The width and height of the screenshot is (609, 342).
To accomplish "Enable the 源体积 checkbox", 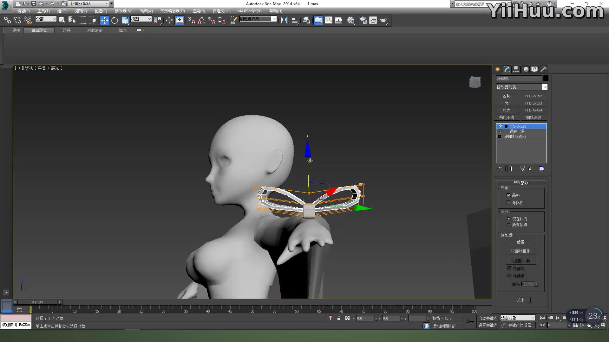I will pos(508,203).
